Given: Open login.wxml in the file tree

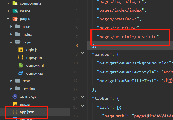Looking at the screenshot, I should click(35, 65).
